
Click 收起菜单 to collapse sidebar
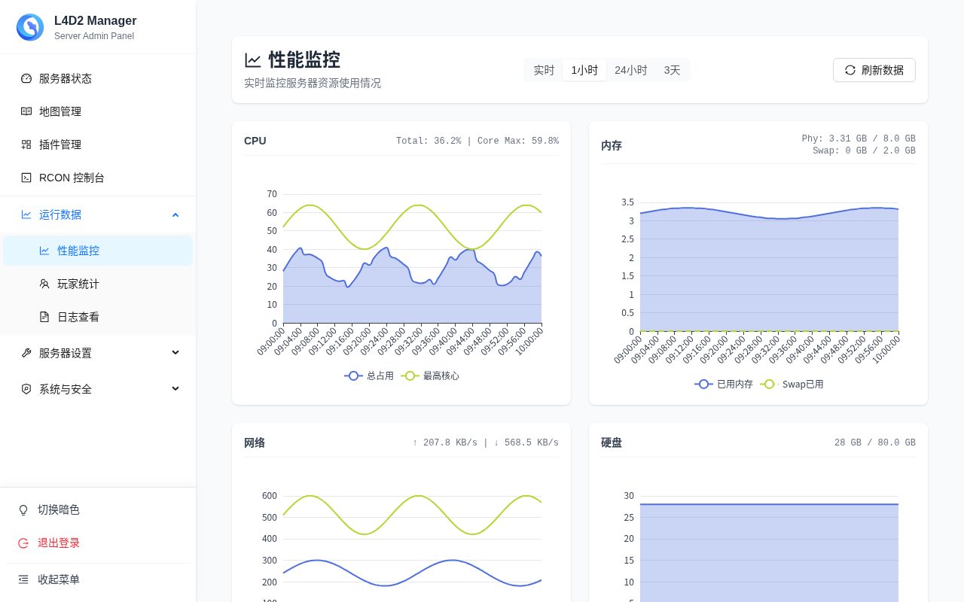click(x=98, y=579)
